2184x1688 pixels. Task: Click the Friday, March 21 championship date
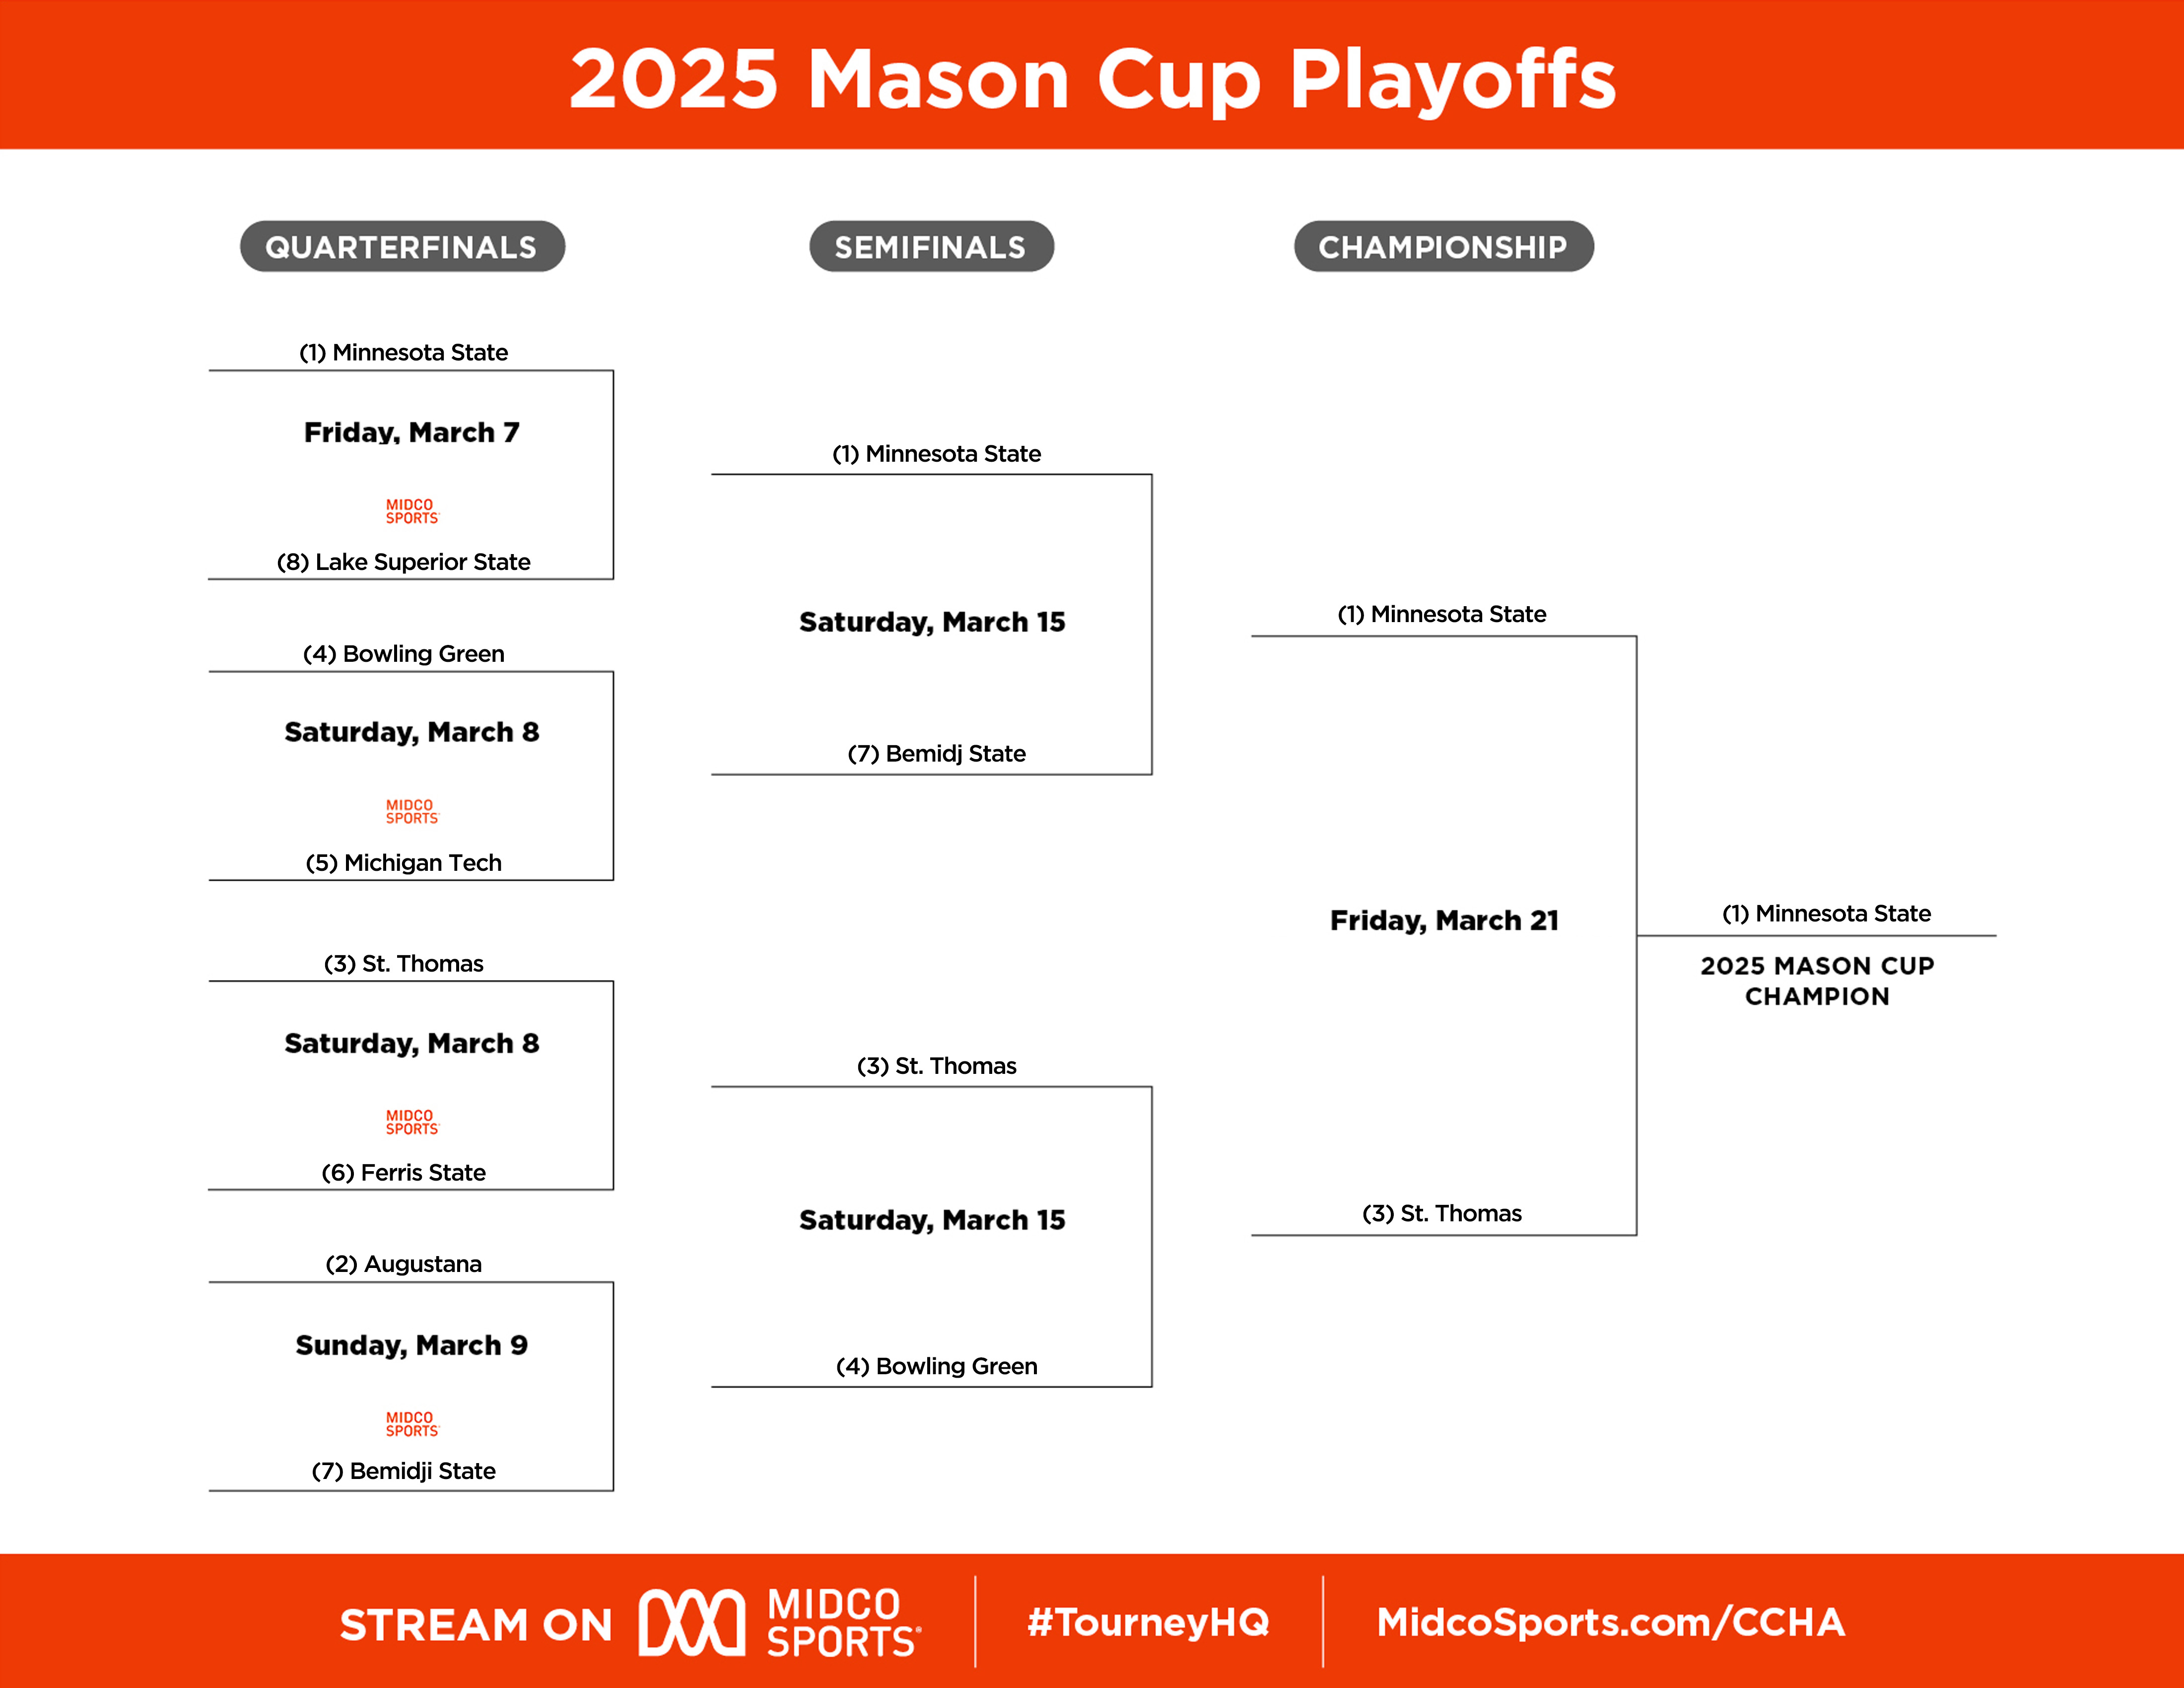(1444, 920)
